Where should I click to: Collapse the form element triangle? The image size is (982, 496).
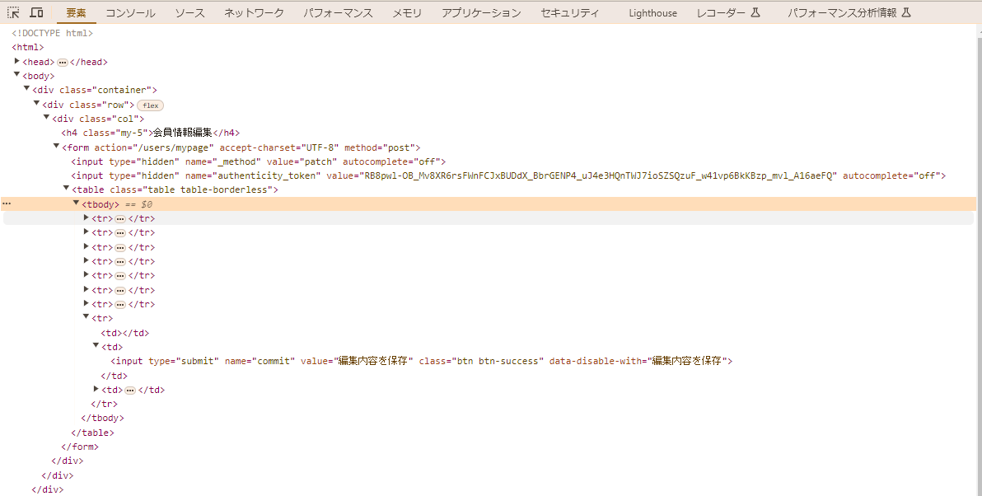coord(56,147)
